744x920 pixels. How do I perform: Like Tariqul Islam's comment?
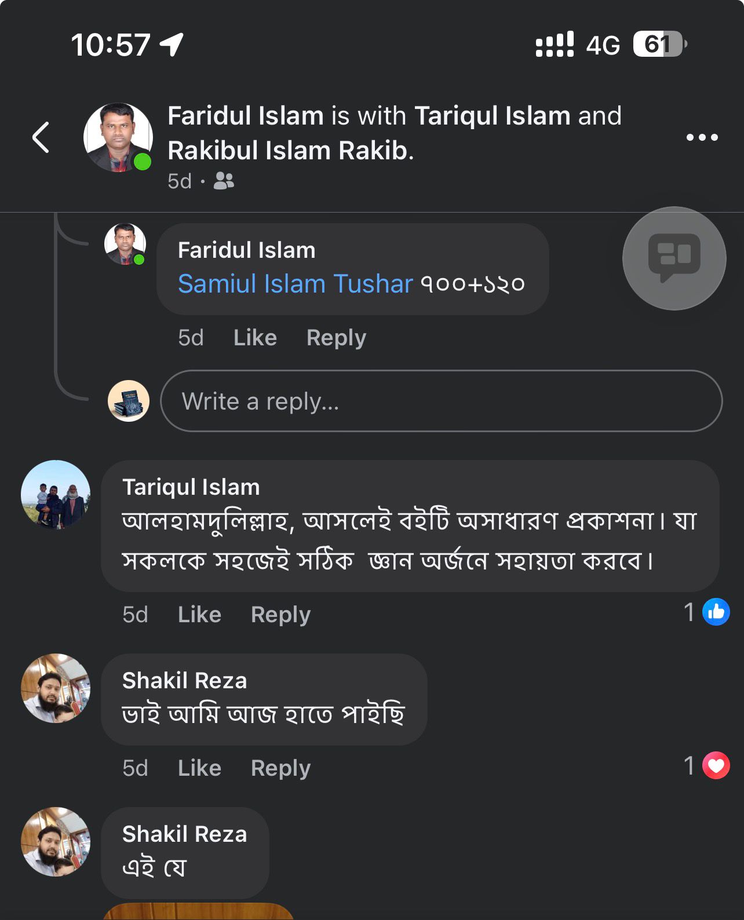pyautogui.click(x=199, y=615)
